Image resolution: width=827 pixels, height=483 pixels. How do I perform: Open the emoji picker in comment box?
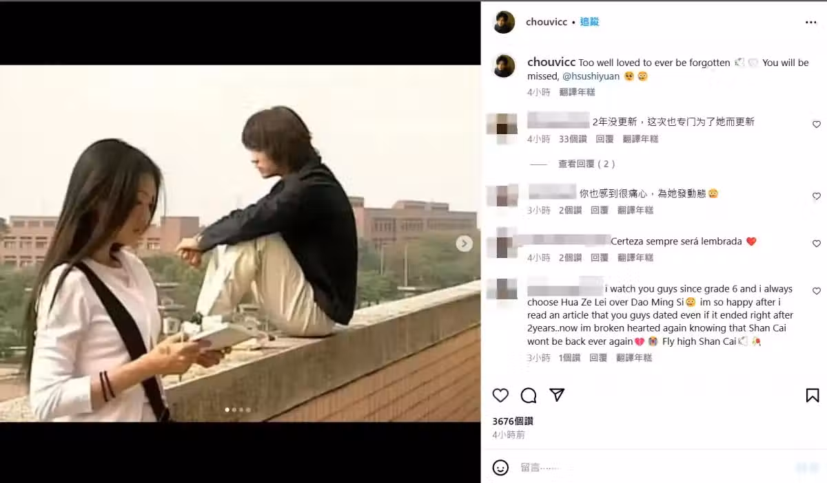[500, 467]
